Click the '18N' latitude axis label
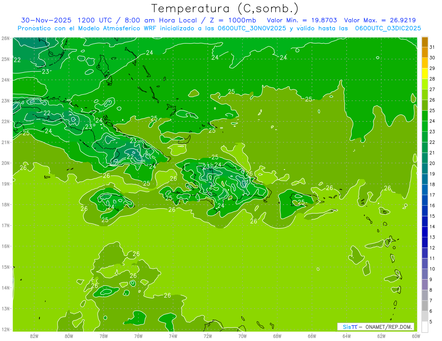Image resolution: width=442 pixels, height=341 pixels. pos(5,205)
